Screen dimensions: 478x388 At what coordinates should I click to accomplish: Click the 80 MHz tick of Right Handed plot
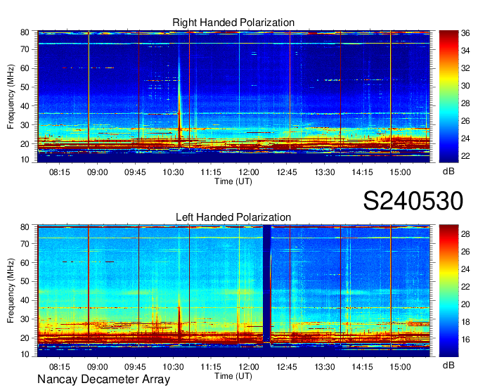[x=25, y=32]
